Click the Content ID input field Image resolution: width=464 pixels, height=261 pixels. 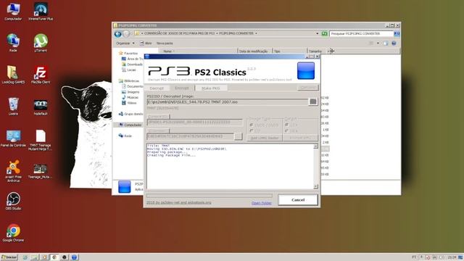pos(195,123)
